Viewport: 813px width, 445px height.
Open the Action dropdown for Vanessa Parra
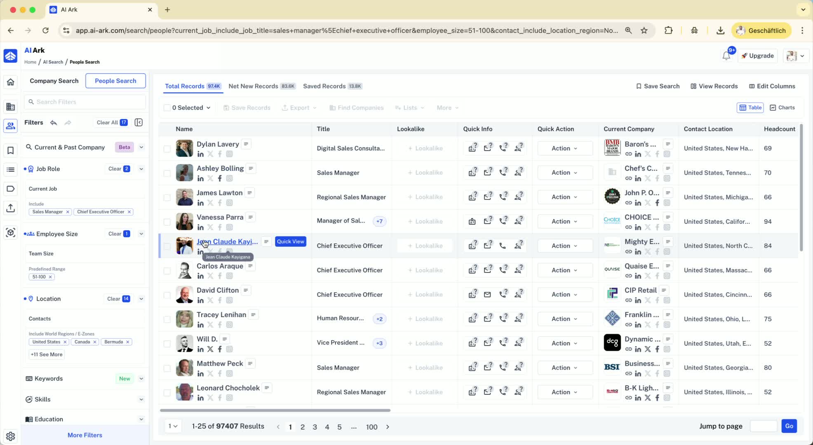[x=564, y=222]
